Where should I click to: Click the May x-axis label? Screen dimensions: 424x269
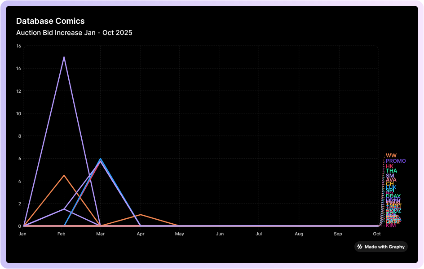click(x=180, y=234)
